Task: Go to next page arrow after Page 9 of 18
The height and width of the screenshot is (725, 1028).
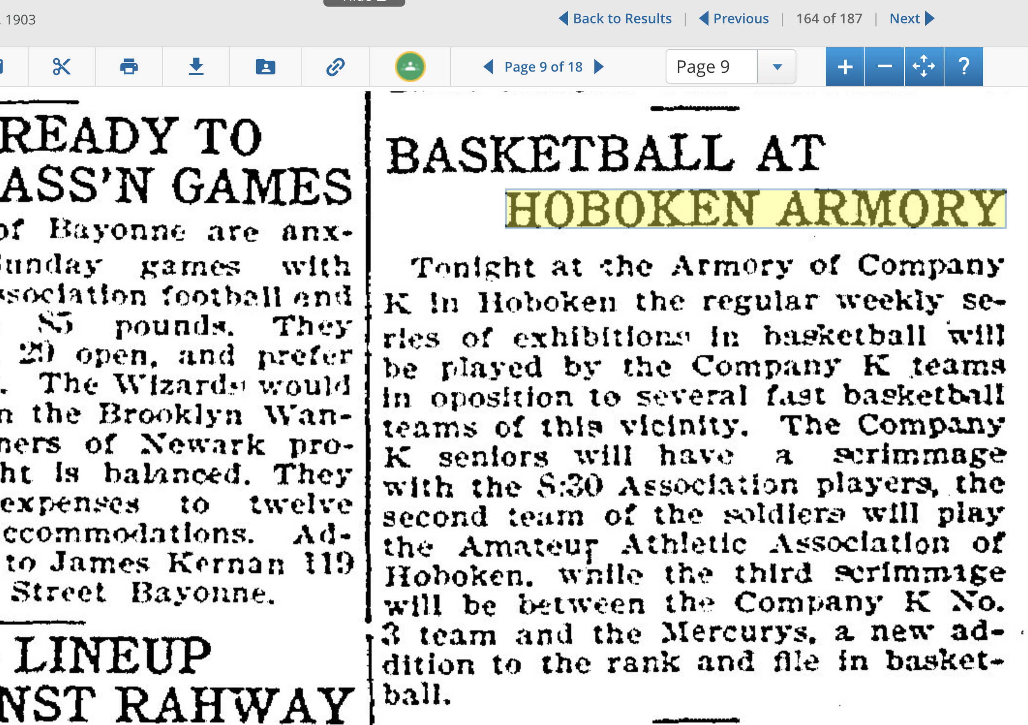Action: click(x=599, y=67)
